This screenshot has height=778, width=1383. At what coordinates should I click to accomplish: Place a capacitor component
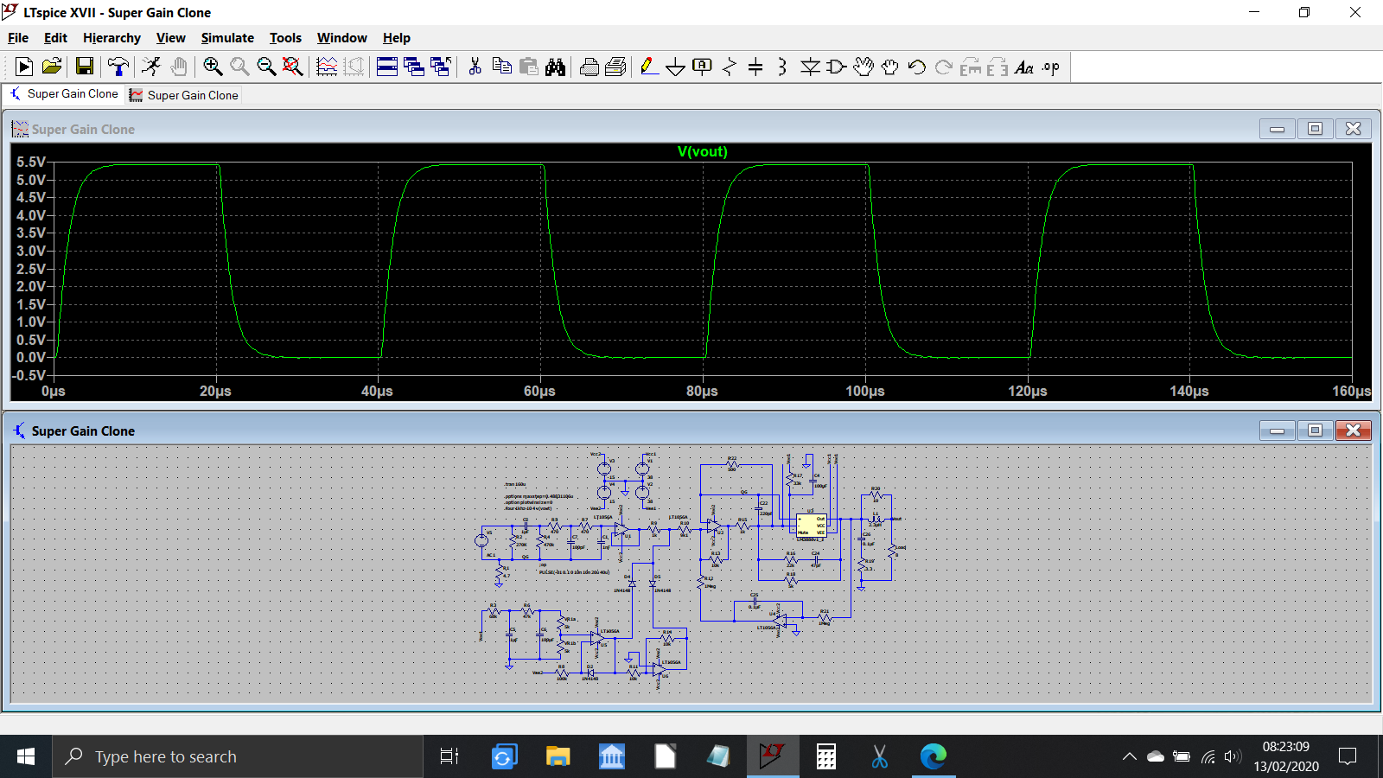[755, 67]
